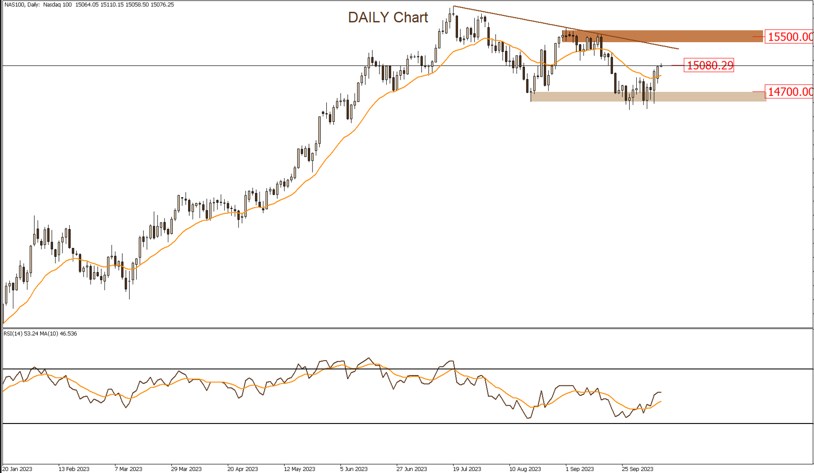Click the DAILY Chart title text
Image resolution: width=814 pixels, height=473 pixels.
388,17
